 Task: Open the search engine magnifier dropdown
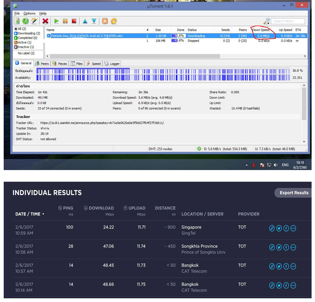click(x=266, y=21)
